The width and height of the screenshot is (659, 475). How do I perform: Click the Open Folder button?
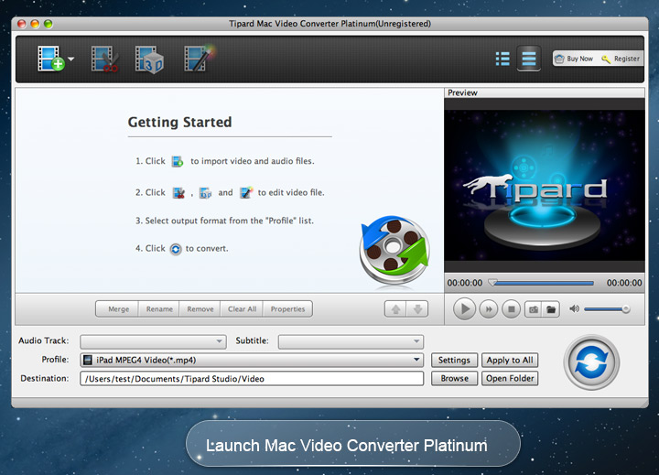click(x=510, y=378)
